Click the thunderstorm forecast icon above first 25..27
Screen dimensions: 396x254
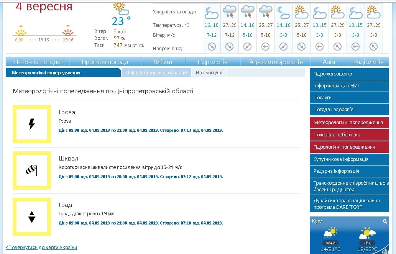[265, 12]
